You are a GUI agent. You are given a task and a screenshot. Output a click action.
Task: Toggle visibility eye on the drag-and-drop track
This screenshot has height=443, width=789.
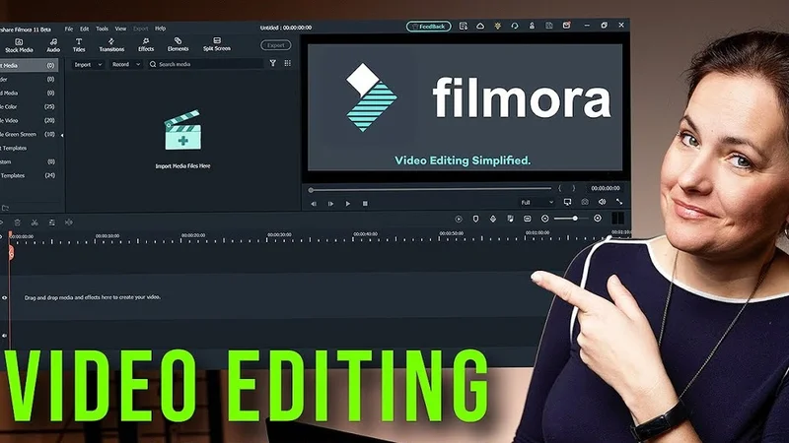(5, 298)
